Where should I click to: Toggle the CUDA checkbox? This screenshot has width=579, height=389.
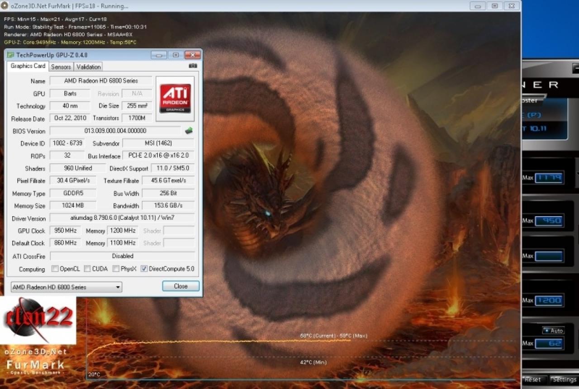point(87,269)
